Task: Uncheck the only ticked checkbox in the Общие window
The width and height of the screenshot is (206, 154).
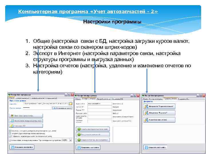Action: (10, 131)
